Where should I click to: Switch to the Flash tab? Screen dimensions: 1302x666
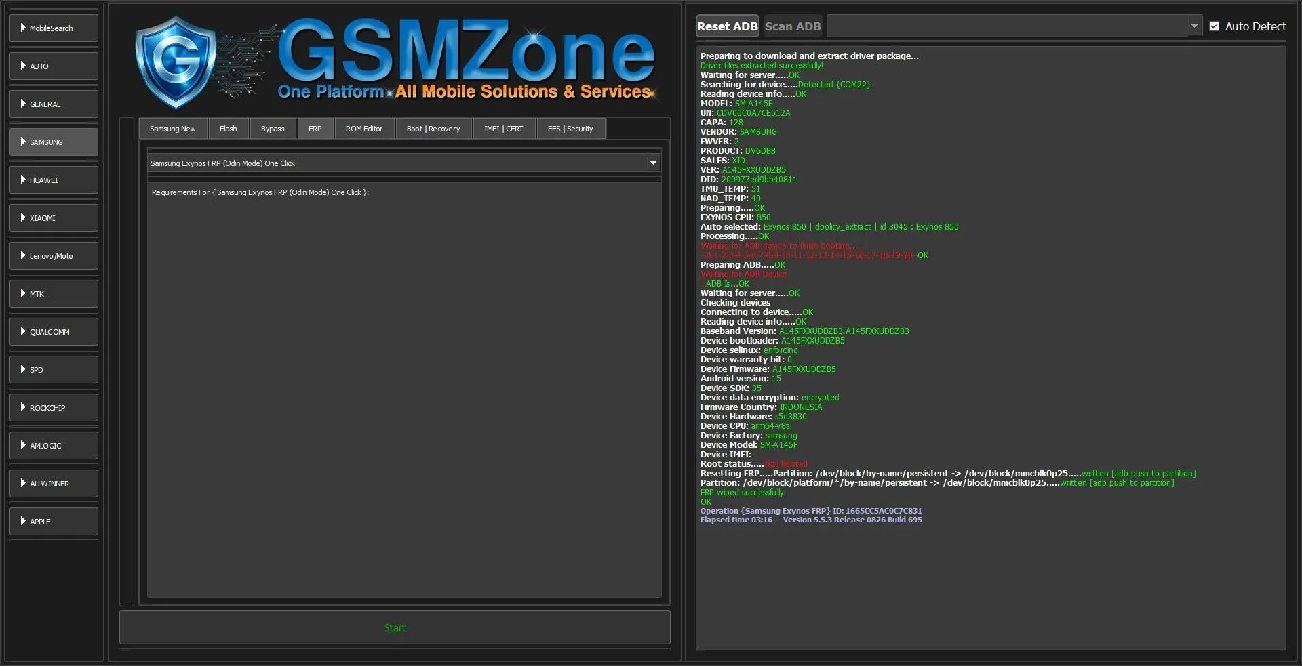tap(229, 129)
